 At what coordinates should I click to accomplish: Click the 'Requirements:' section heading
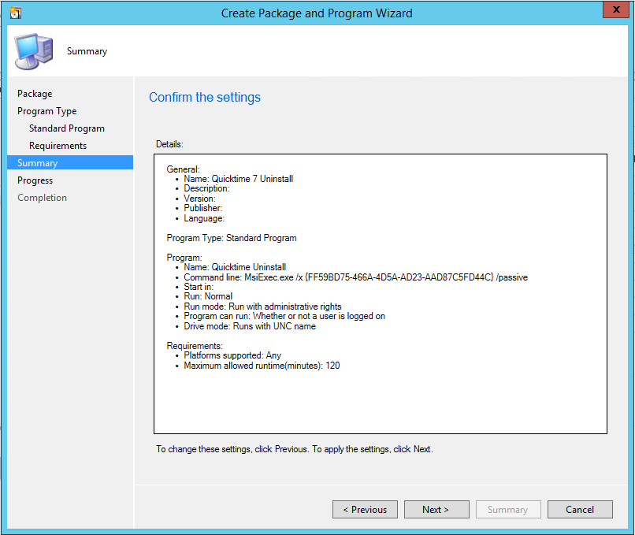coord(195,346)
